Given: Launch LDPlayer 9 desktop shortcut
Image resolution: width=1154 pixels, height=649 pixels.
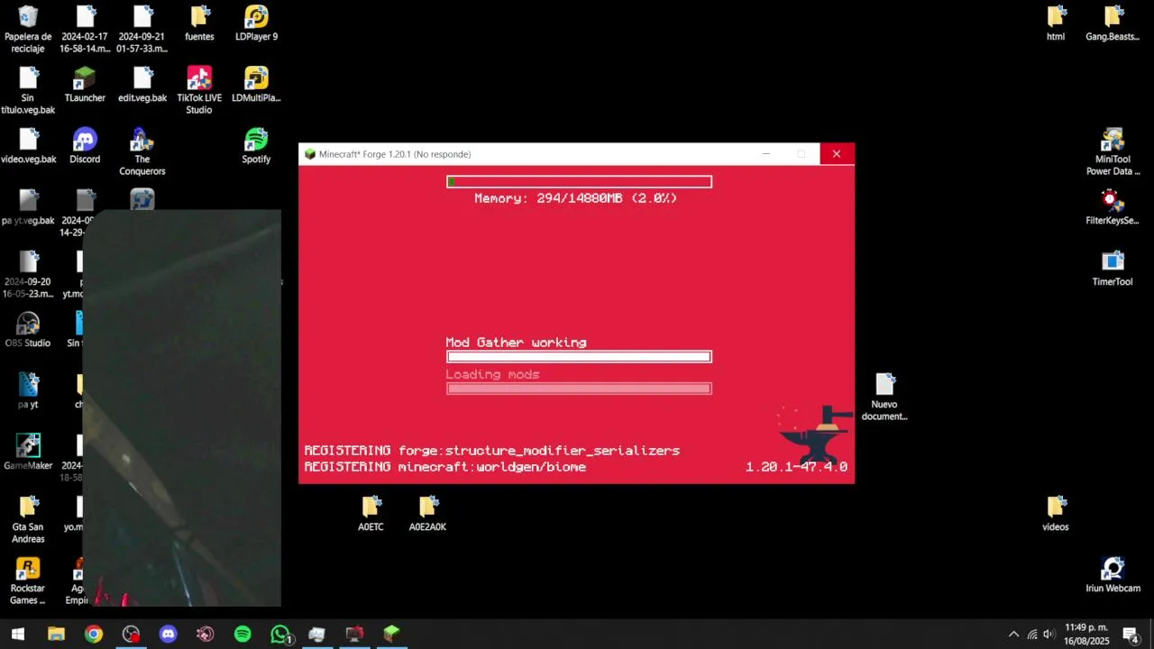Looking at the screenshot, I should point(256,23).
